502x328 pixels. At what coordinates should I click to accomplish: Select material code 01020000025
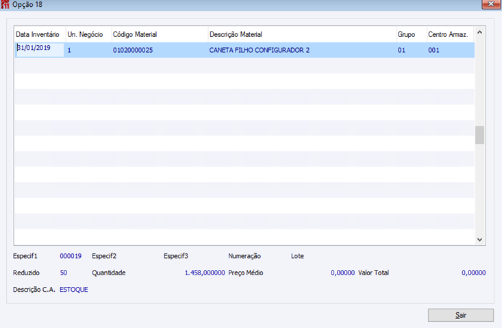point(133,50)
